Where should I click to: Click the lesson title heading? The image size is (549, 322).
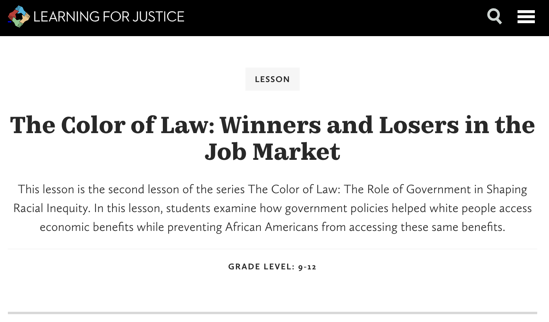point(272,138)
